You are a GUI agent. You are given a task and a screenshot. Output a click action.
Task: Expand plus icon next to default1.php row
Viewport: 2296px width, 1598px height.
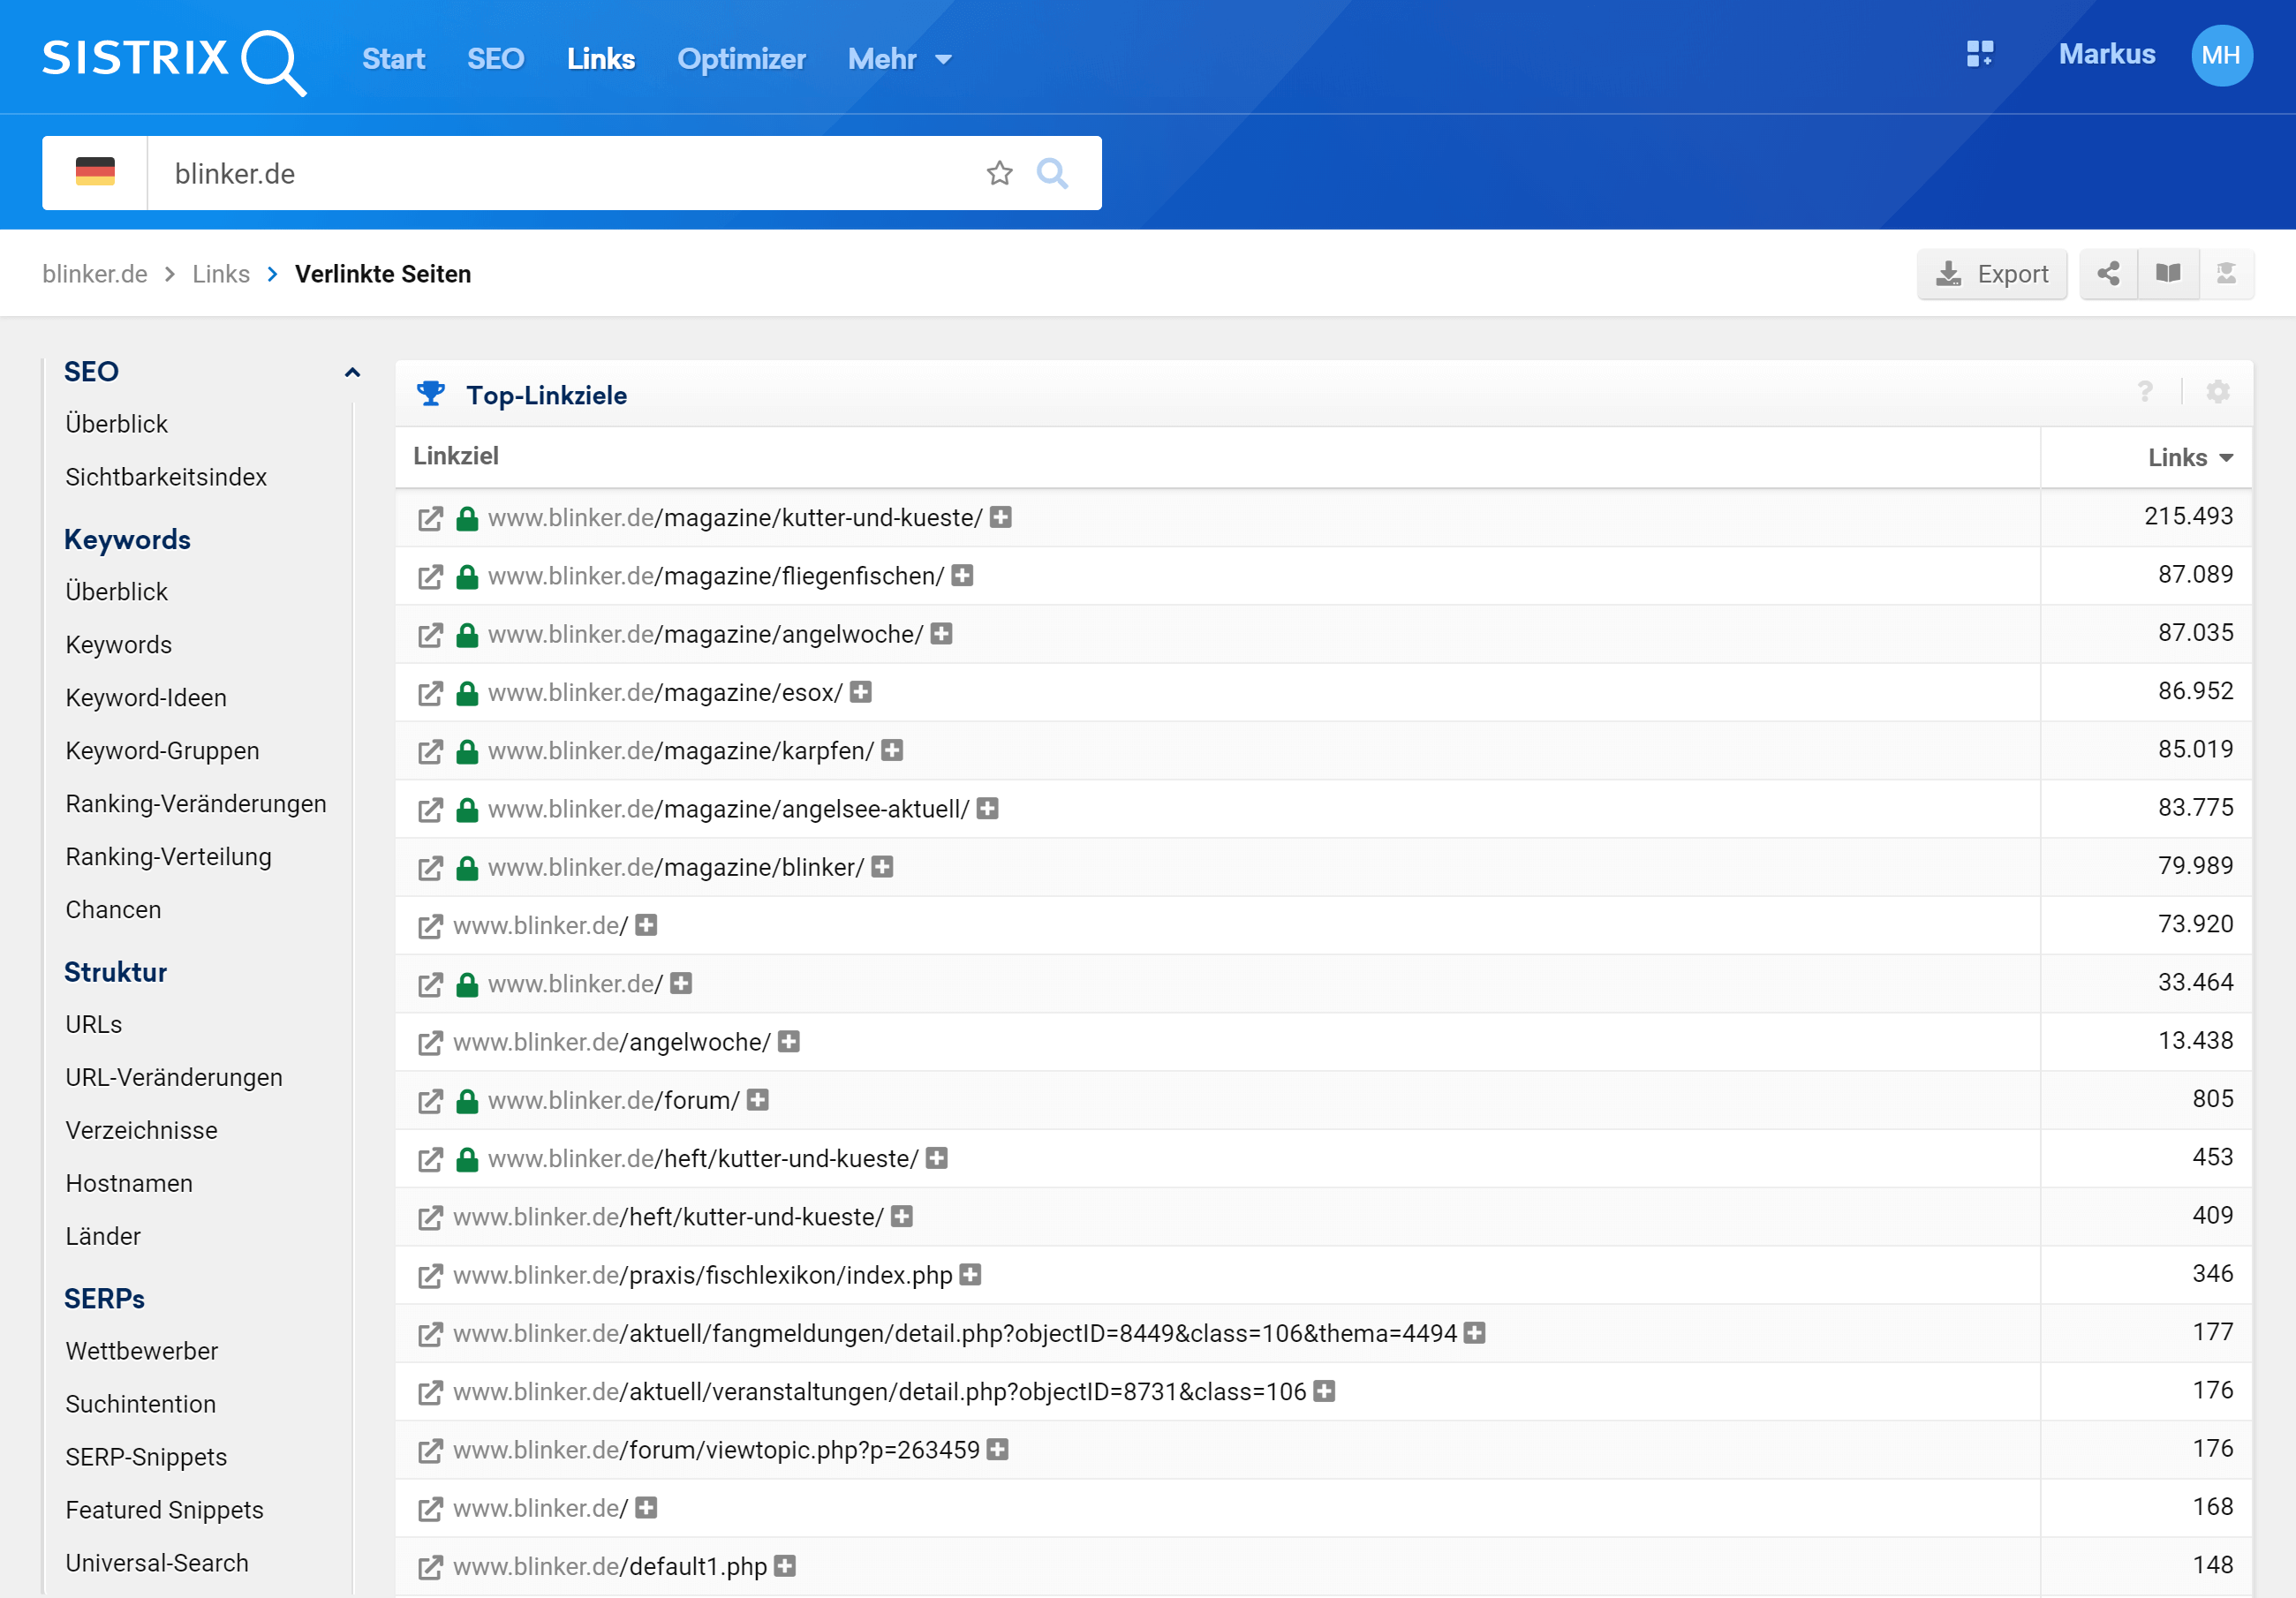785,1566
